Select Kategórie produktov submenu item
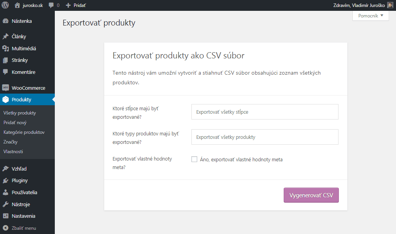396x234 pixels. [24, 132]
